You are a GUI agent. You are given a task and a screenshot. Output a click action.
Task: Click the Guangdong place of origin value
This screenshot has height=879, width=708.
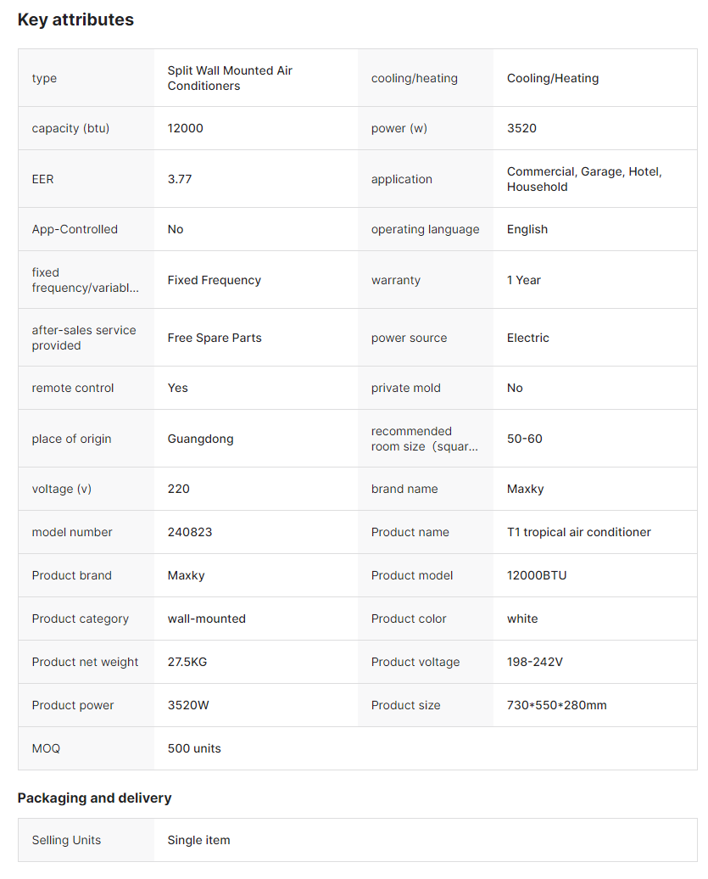click(200, 439)
